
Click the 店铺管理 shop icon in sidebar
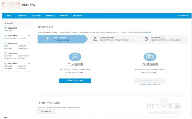(x=6, y=28)
